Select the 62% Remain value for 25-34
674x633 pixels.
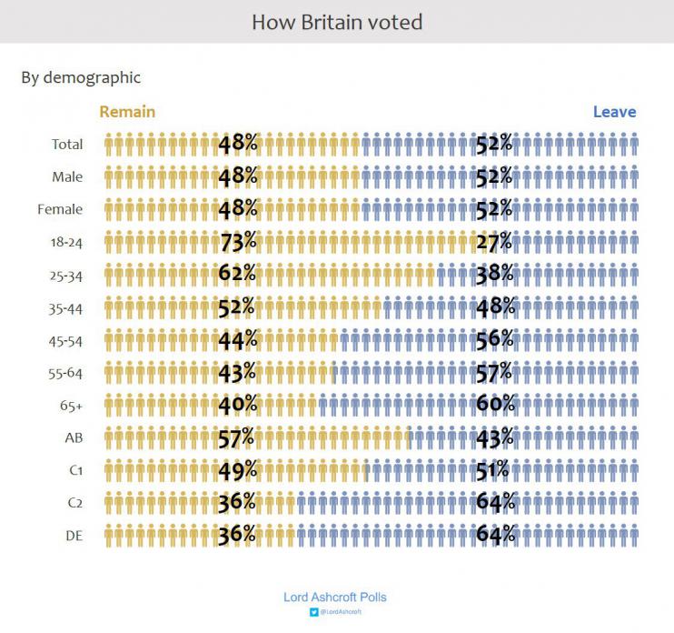click(x=238, y=274)
